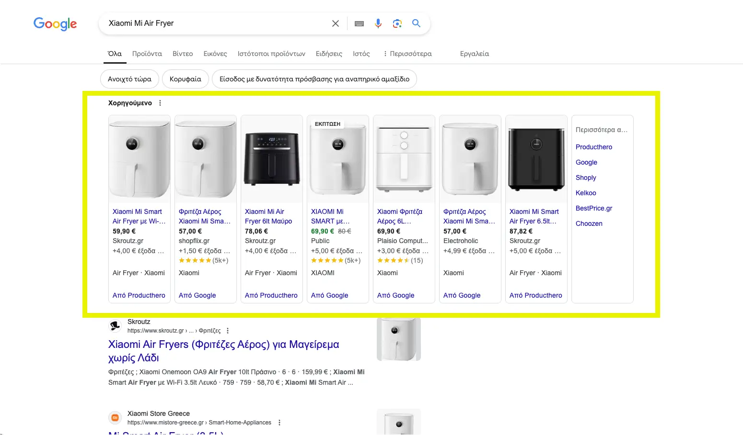743x435 pixels.
Task: Click the mistore-greece.gr breadcrumb URL
Action: [x=199, y=423]
